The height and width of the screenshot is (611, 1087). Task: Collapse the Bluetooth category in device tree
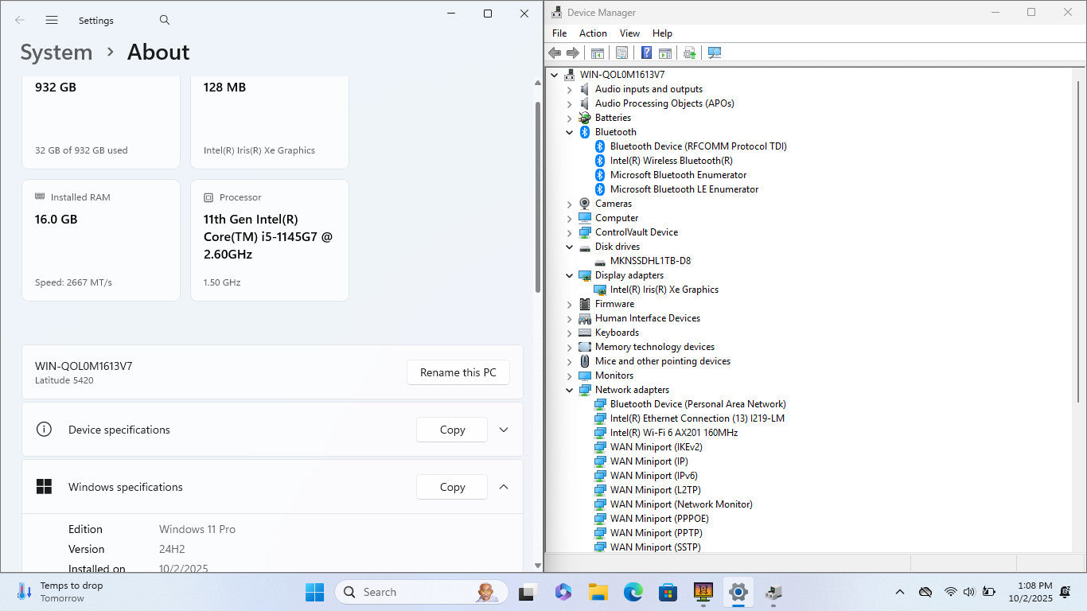[x=569, y=132]
